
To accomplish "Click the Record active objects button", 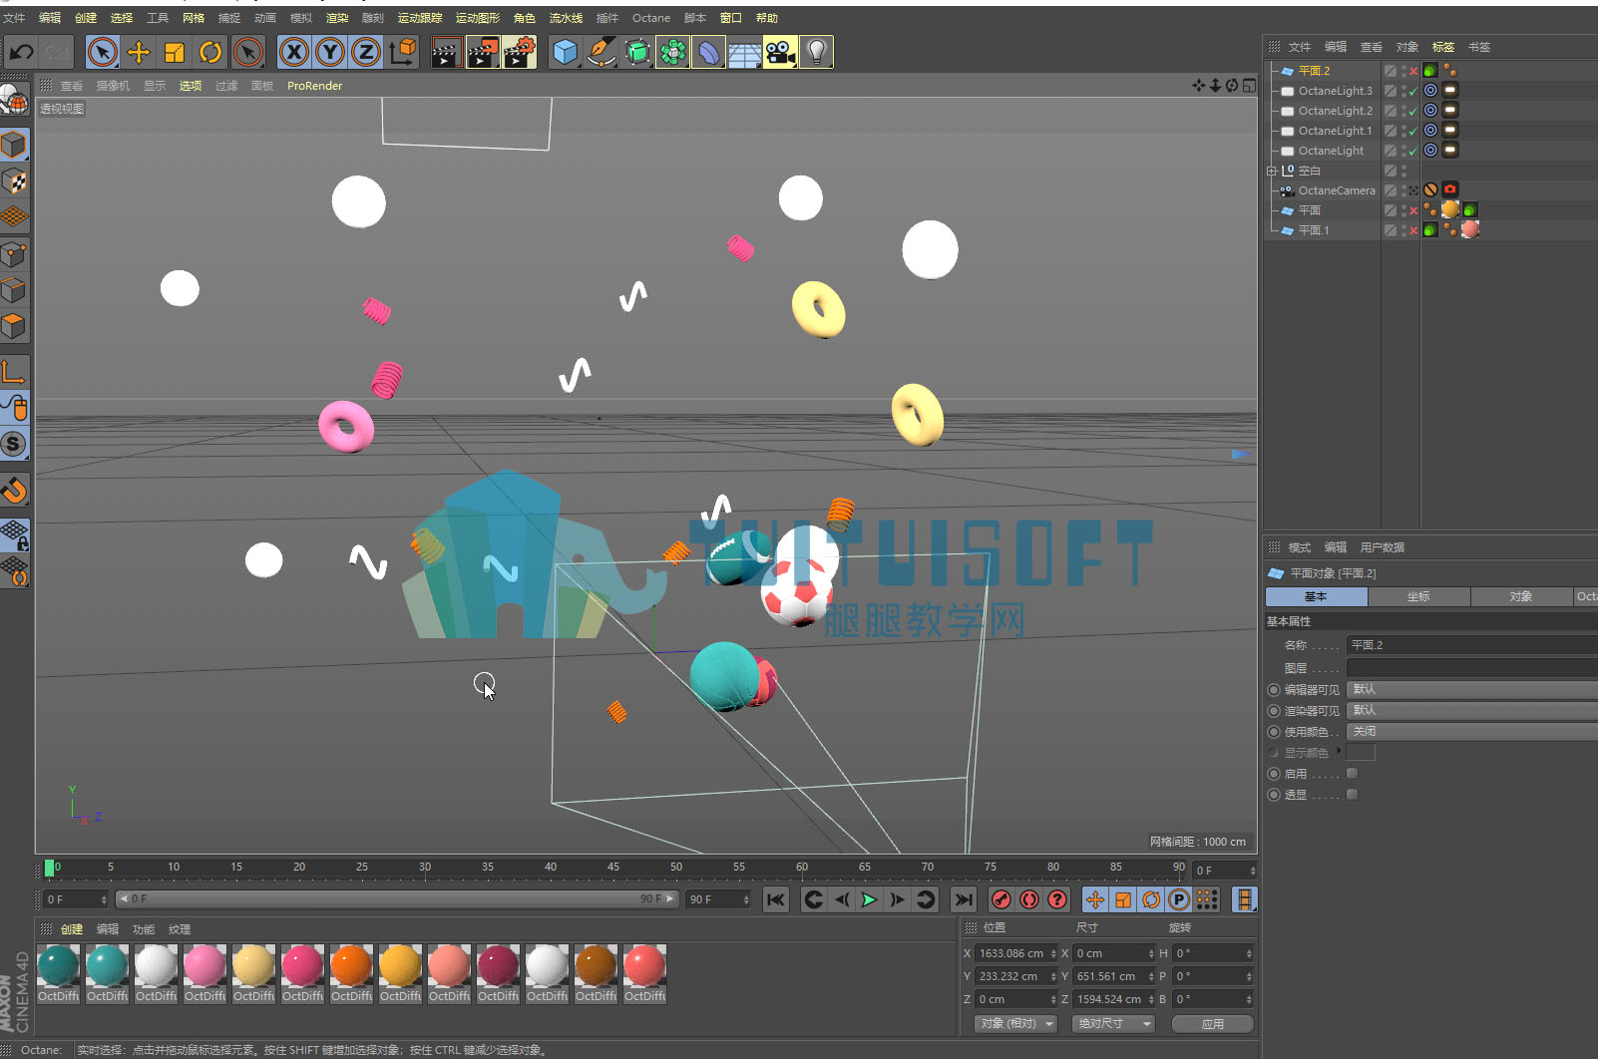I will click(x=1001, y=899).
